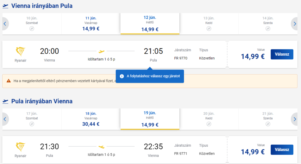
Task: Click the plane icon beside Pula irányában Vienna
Action: [x=5, y=101]
